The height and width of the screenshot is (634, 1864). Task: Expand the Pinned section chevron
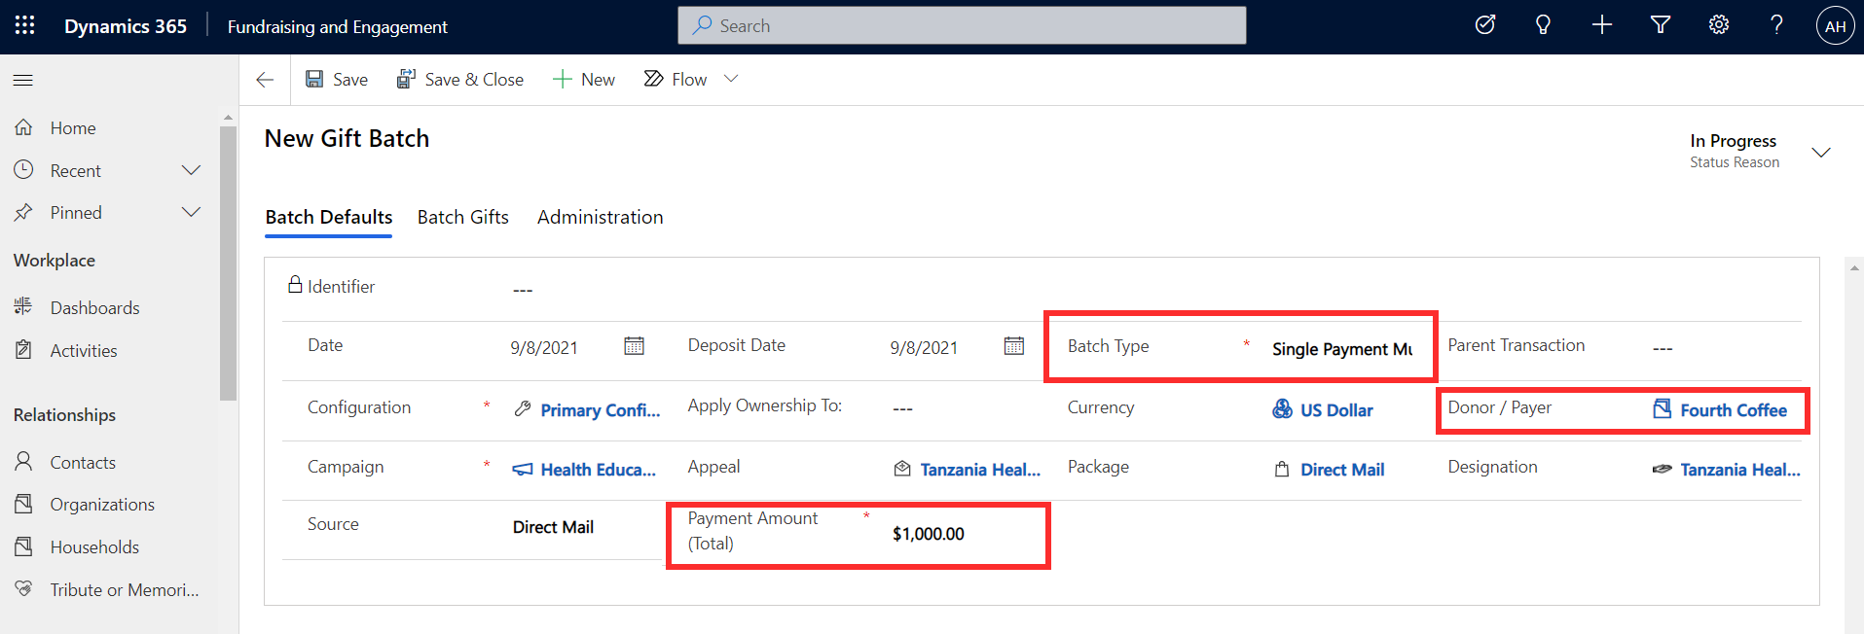pyautogui.click(x=192, y=212)
